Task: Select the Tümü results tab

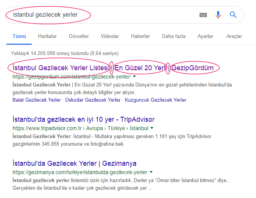Action: coord(19,36)
